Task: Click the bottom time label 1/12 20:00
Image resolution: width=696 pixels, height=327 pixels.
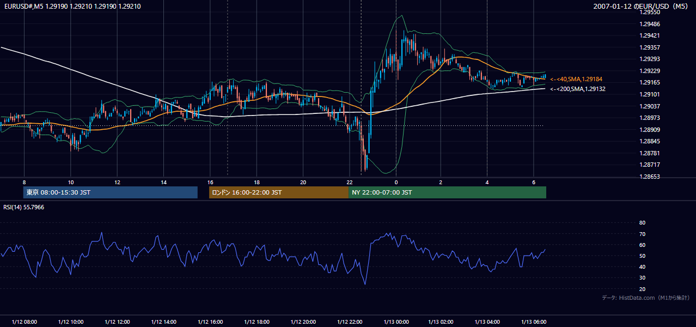Action: click(303, 322)
